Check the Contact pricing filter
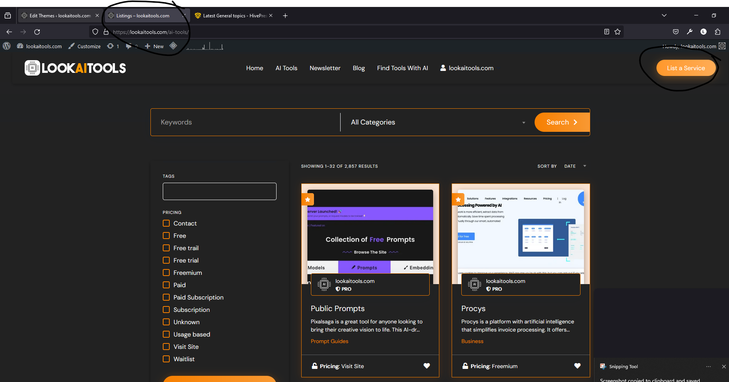This screenshot has width=729, height=382. (x=166, y=223)
